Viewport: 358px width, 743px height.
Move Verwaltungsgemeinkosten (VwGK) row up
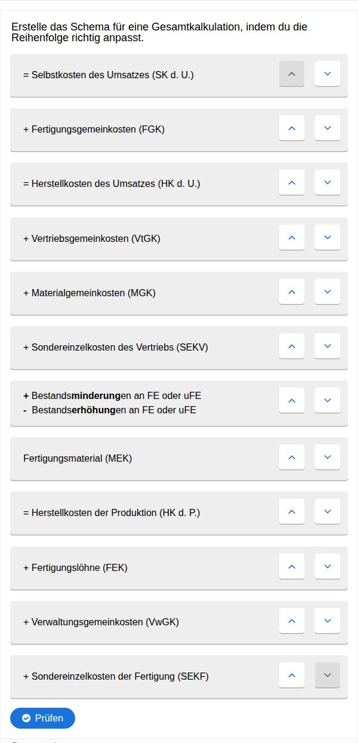[x=292, y=621]
